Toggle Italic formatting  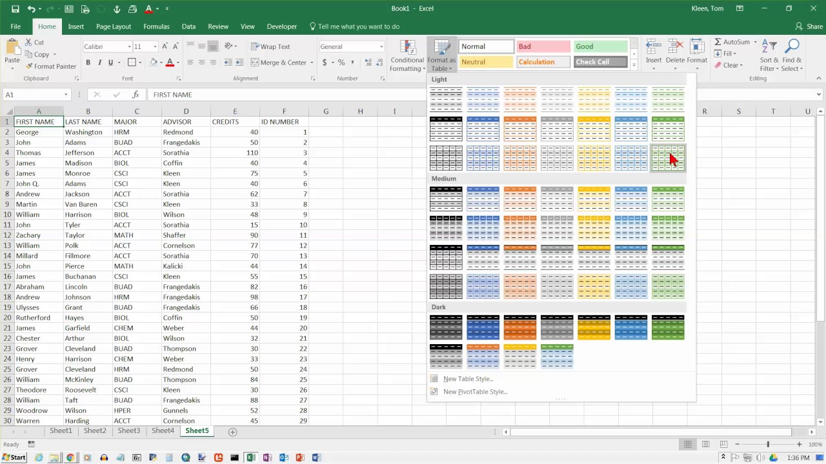coord(99,63)
